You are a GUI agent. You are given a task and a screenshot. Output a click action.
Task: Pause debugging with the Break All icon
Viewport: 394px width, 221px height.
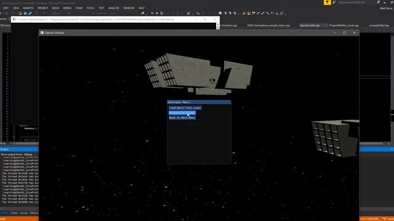pos(152,14)
